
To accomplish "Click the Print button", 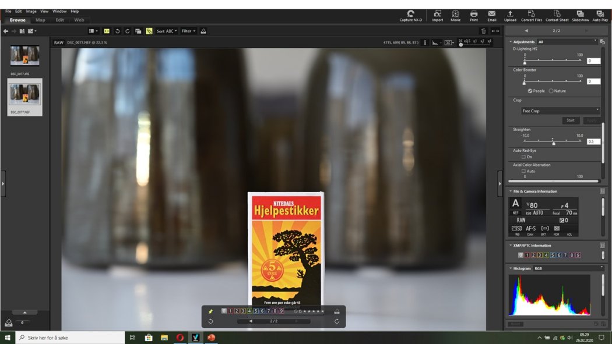I will tap(474, 15).
